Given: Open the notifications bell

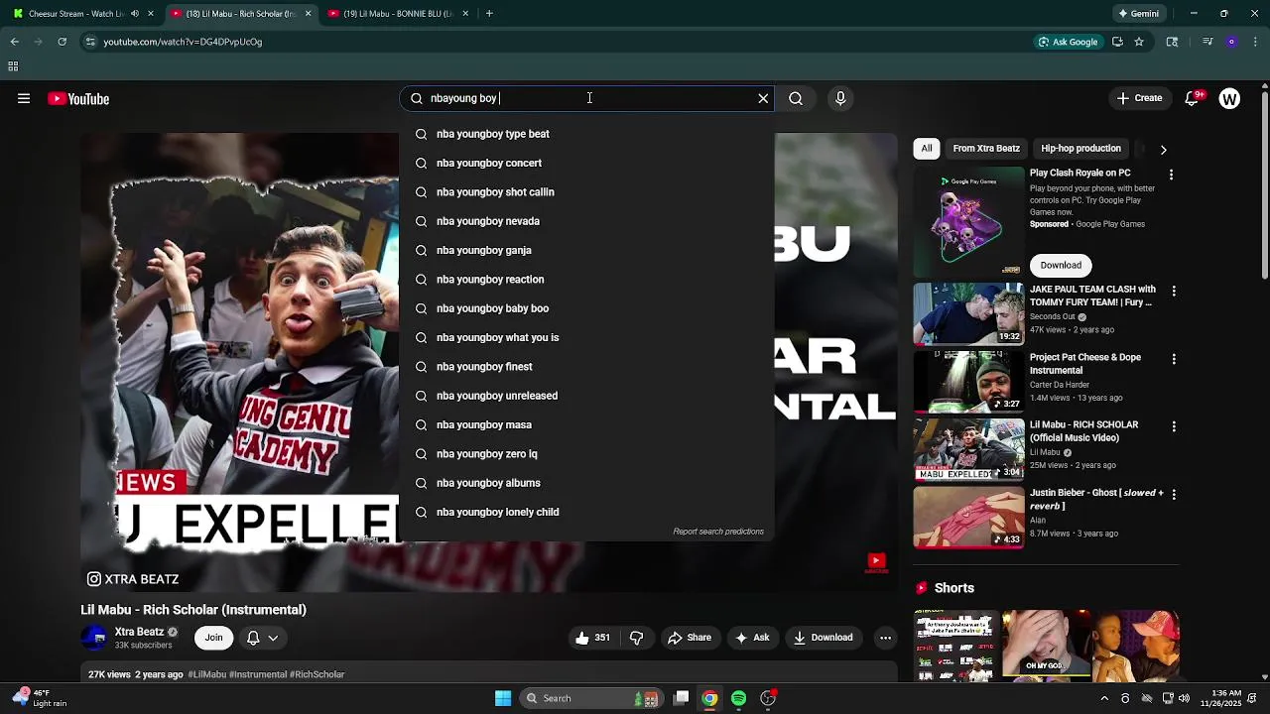Looking at the screenshot, I should click(1193, 98).
